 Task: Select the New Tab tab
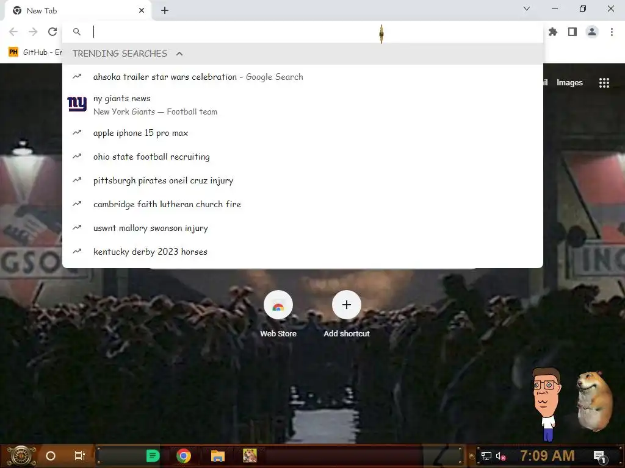(78, 11)
